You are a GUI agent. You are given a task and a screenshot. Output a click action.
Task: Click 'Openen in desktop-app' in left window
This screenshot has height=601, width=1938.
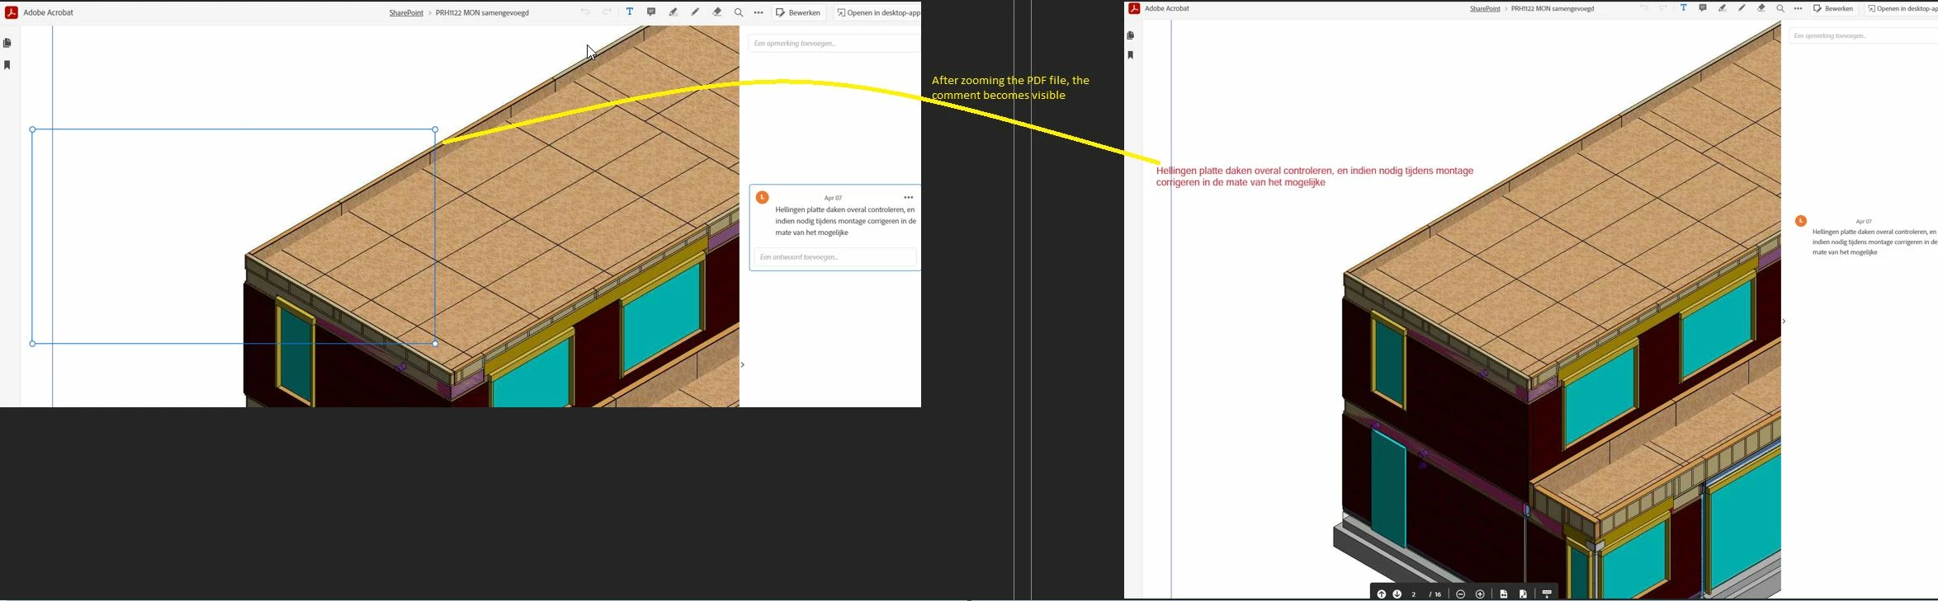coord(878,12)
